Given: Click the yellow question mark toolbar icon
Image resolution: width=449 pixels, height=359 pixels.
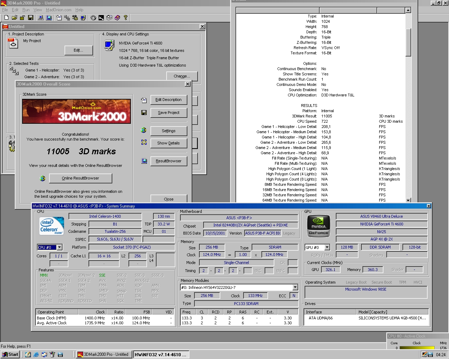Looking at the screenshot, I should point(125,18).
